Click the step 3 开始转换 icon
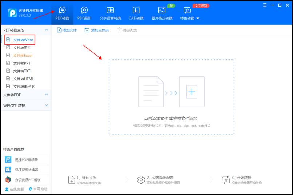293x195 pixels. (226, 180)
